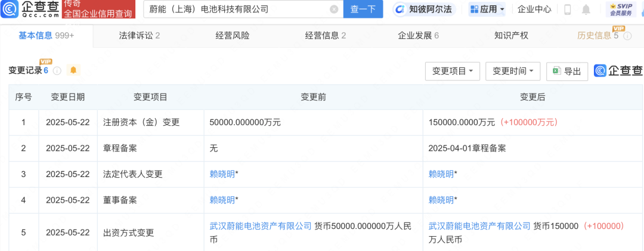Open the 知彼阿尔法 assistant
Image resolution: width=644 pixels, height=251 pixels.
(x=423, y=9)
